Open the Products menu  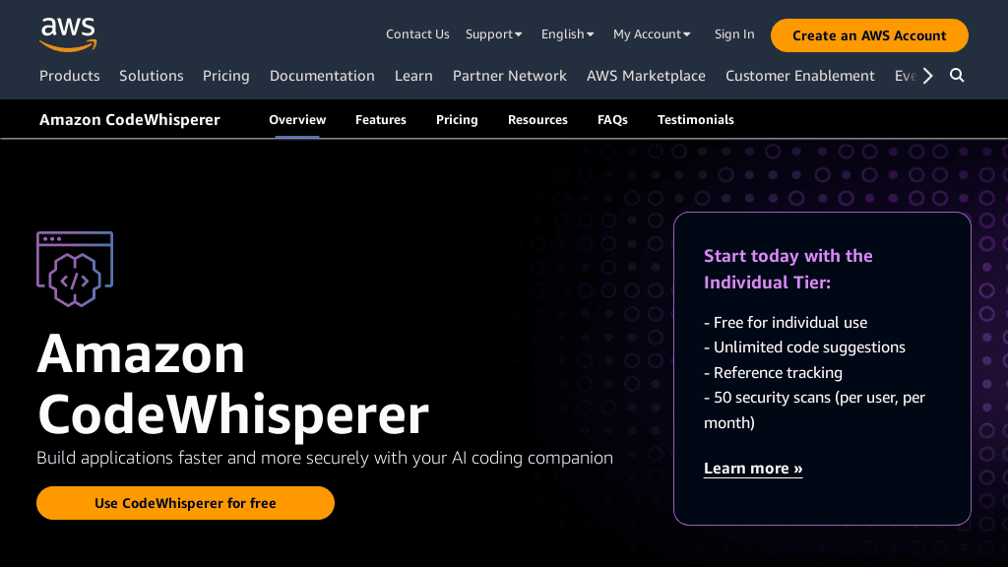pyautogui.click(x=69, y=75)
